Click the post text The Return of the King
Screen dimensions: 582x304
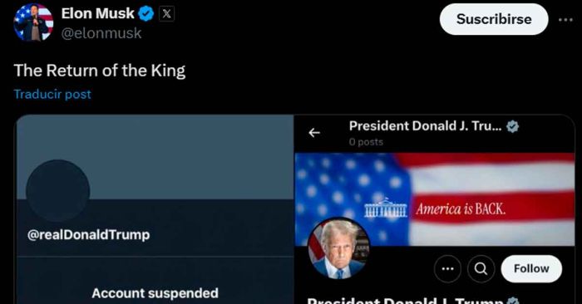pos(100,71)
